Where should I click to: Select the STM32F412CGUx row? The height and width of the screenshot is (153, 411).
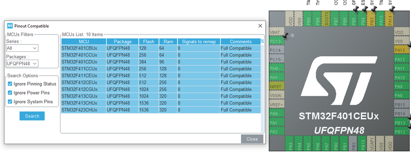pyautogui.click(x=161, y=89)
